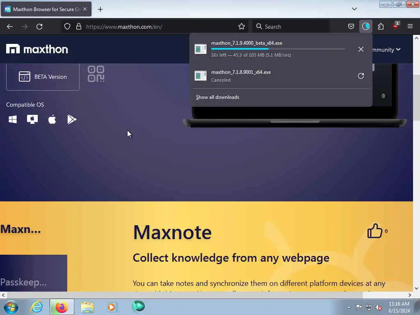Screen dimensions: 420x315
Task: Click the horizontal scrollbar right arrow
Action: click(x=410, y=295)
